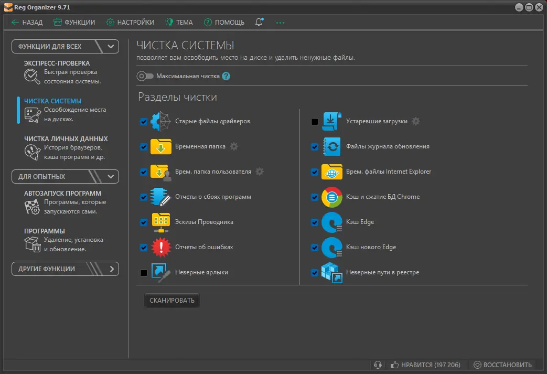Open Чистка личных данных section
The width and height of the screenshot is (547, 374).
coord(66,148)
